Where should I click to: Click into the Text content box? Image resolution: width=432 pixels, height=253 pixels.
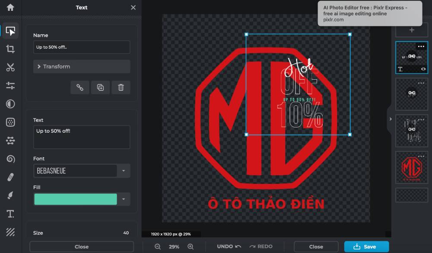coord(82,137)
